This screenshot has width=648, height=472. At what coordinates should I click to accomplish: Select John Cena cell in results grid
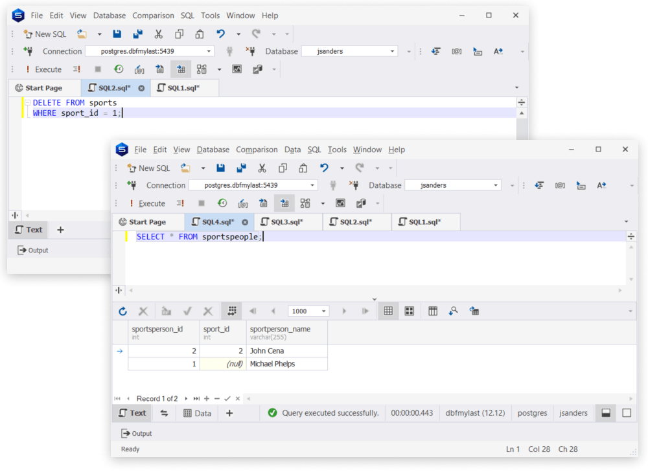pos(287,350)
